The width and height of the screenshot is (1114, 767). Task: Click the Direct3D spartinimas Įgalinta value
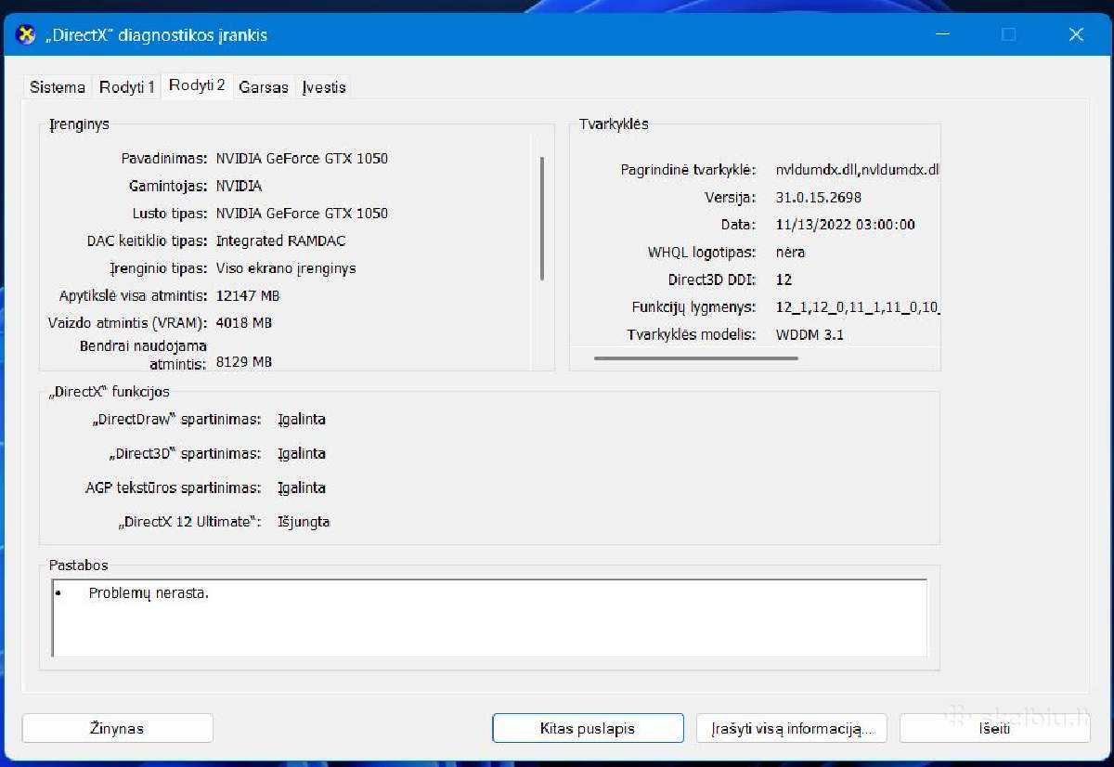[302, 454]
